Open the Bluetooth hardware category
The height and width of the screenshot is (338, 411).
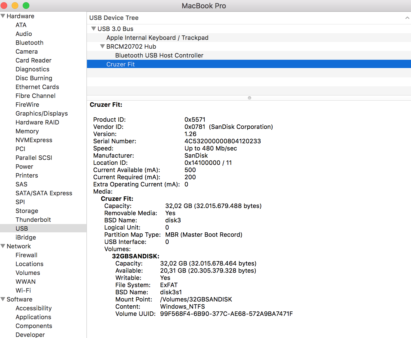point(29,43)
